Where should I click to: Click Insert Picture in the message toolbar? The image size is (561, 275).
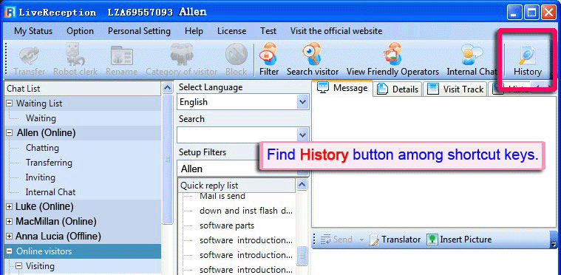(460, 240)
